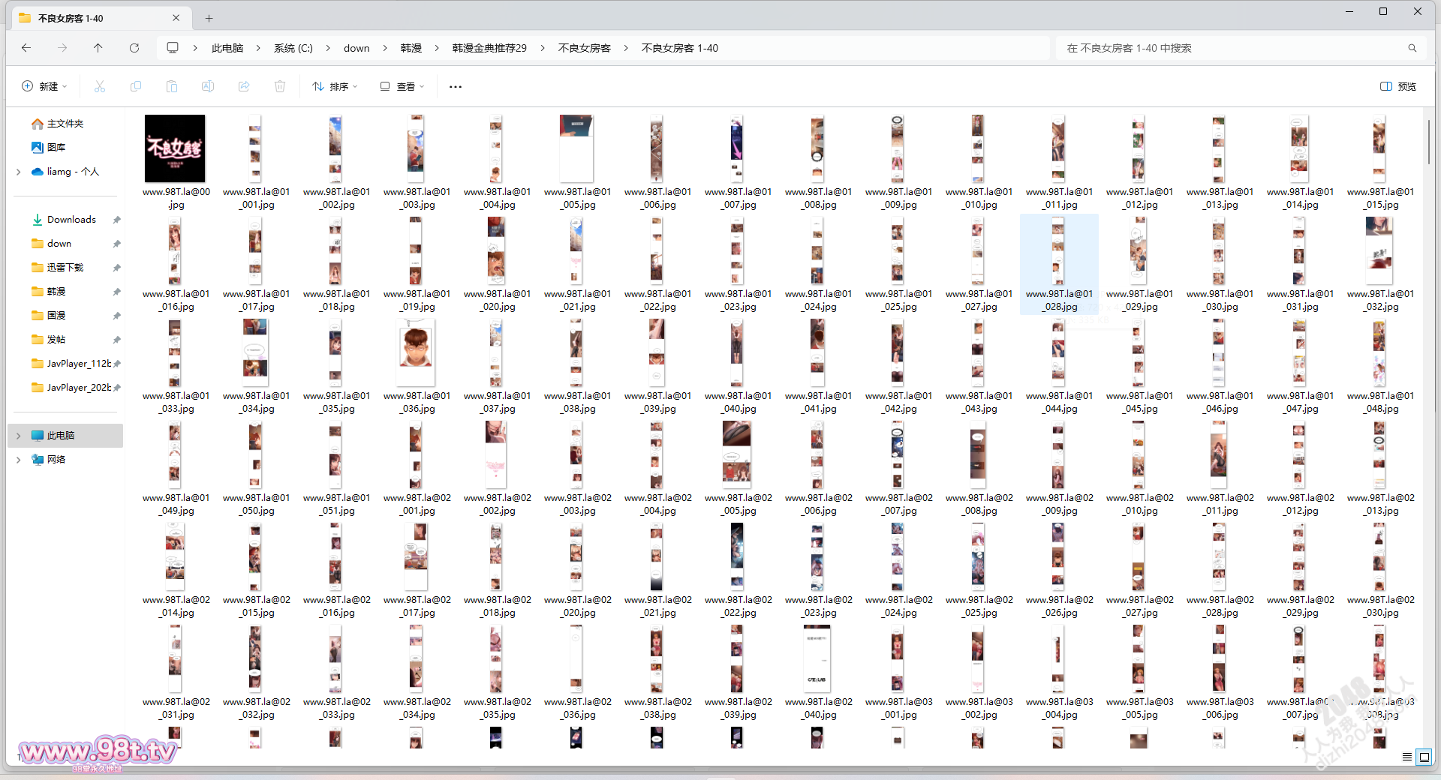Click the Paste toolbar icon
This screenshot has height=780, width=1441.
pos(172,86)
